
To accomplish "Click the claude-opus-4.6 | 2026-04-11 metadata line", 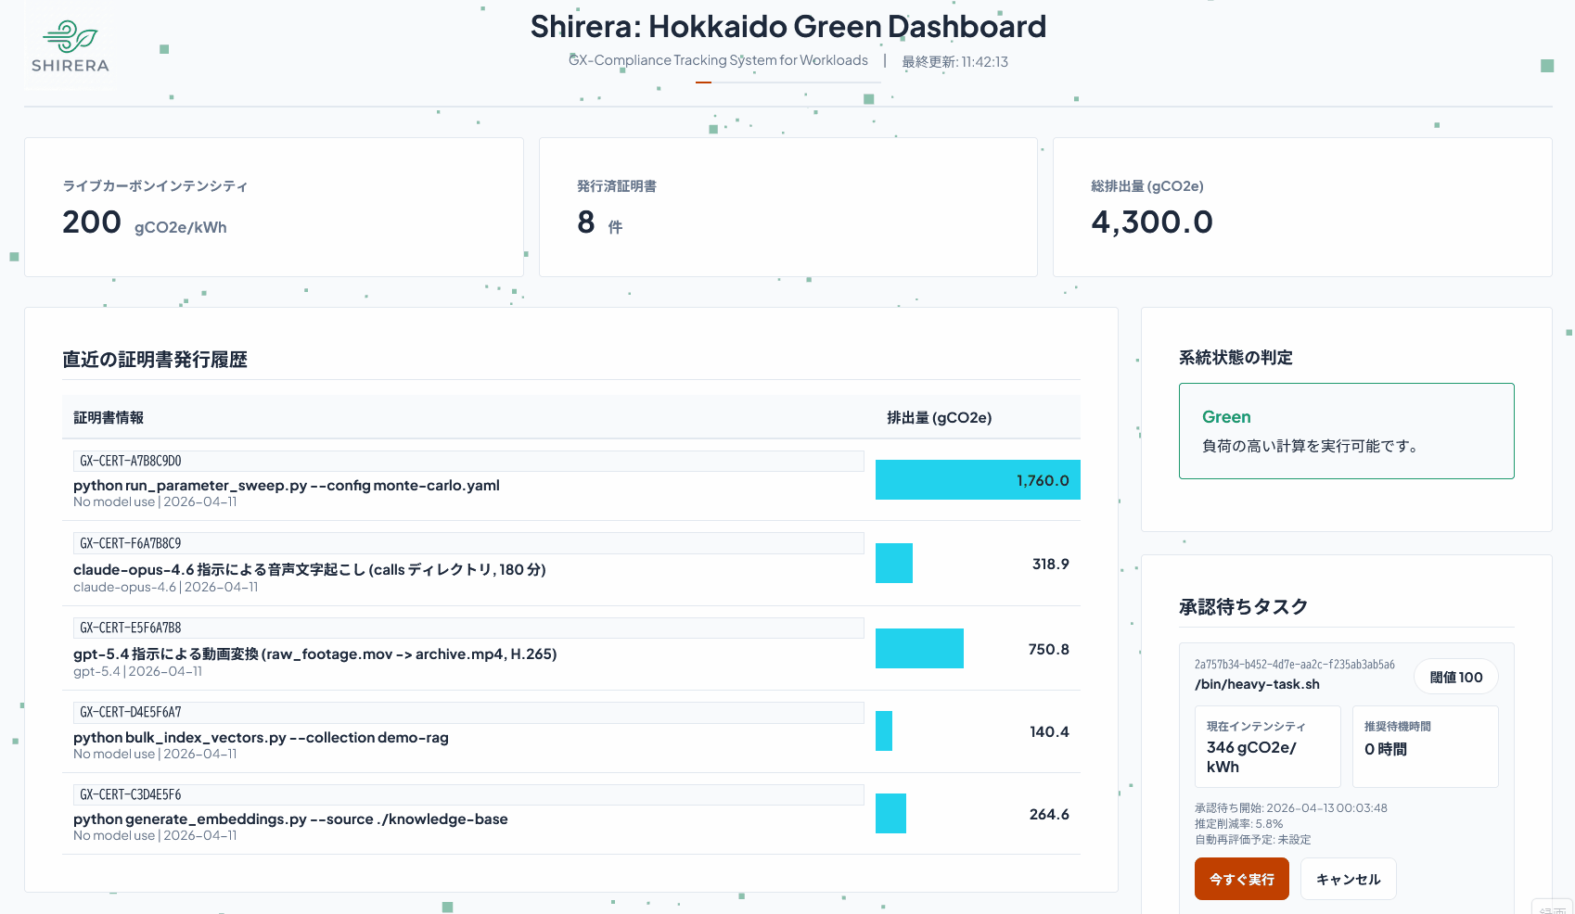I will click(x=166, y=588).
